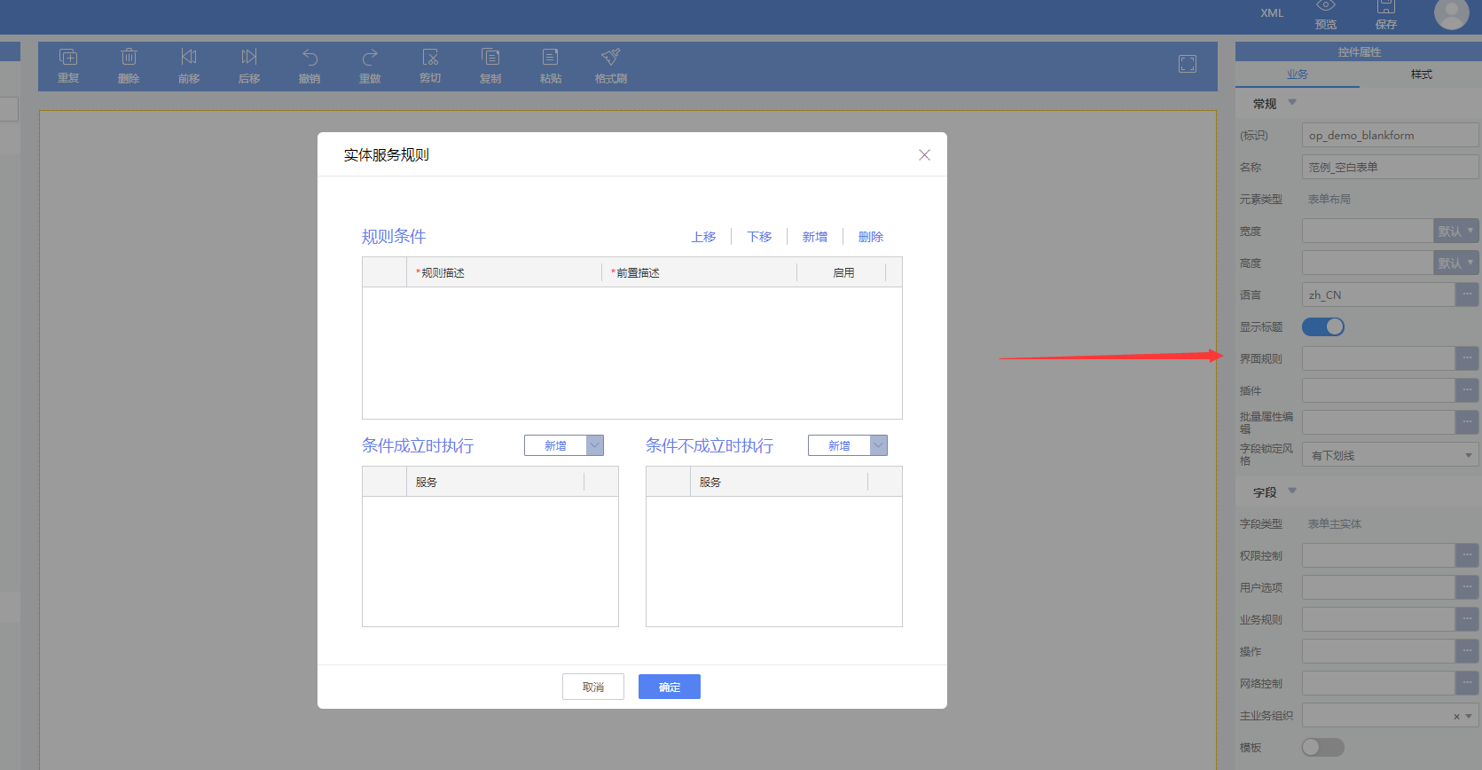The image size is (1482, 770).
Task: Click 新增 button under 条件成立时执行
Action: (555, 445)
